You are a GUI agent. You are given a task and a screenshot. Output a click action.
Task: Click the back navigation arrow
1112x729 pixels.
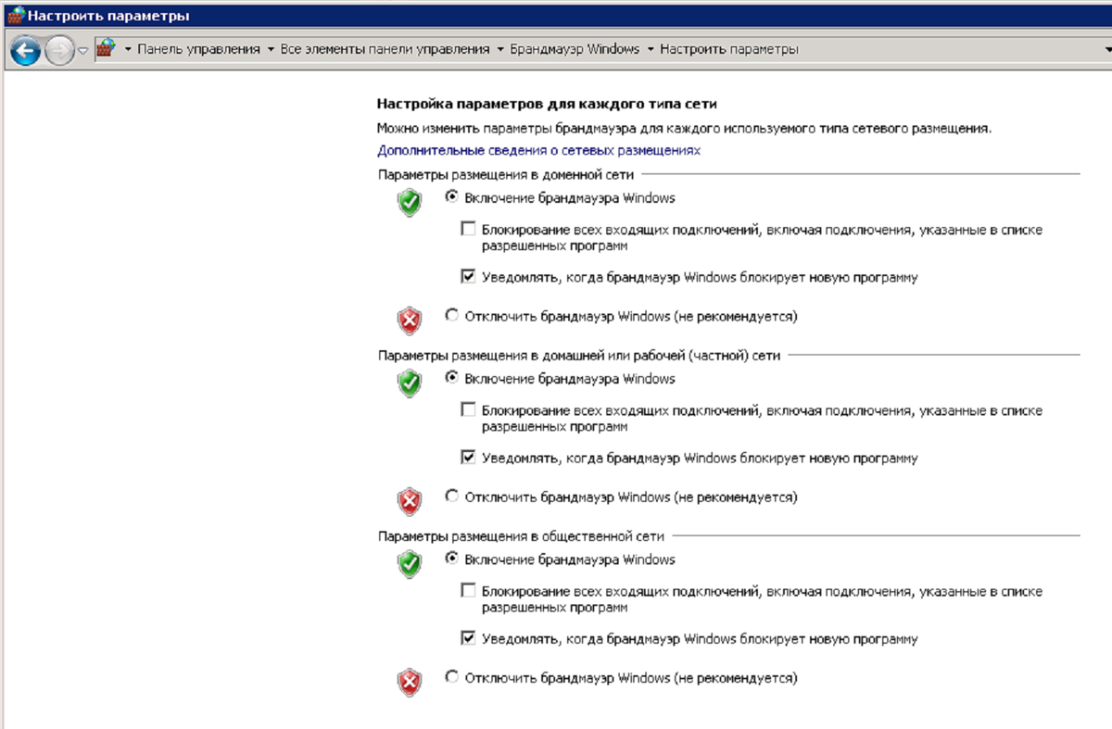[x=25, y=49]
